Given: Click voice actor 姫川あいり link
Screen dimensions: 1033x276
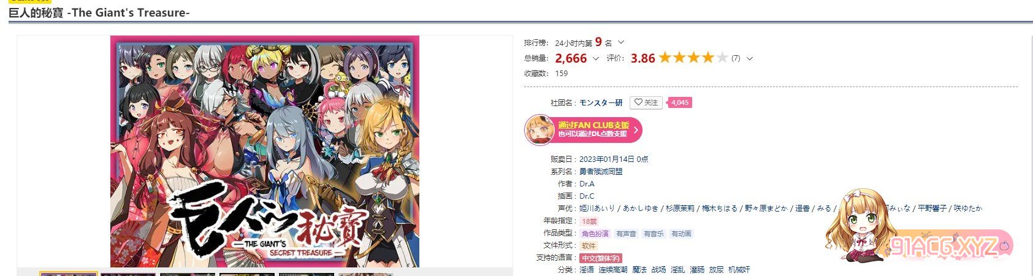Looking at the screenshot, I should (x=597, y=209).
